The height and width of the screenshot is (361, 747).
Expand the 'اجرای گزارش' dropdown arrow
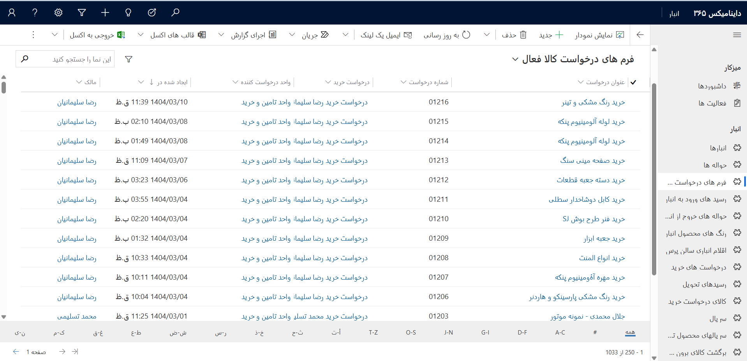tap(221, 35)
